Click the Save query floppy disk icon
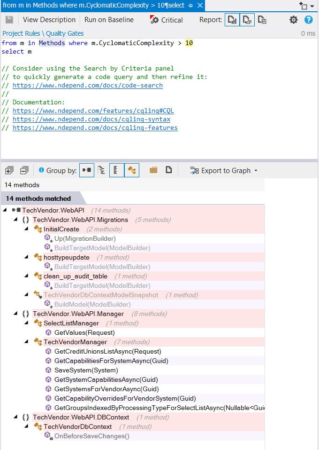Image resolution: width=319 pixels, height=450 pixels. (x=9, y=20)
